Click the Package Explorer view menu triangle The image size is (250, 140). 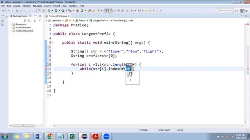click(40, 21)
